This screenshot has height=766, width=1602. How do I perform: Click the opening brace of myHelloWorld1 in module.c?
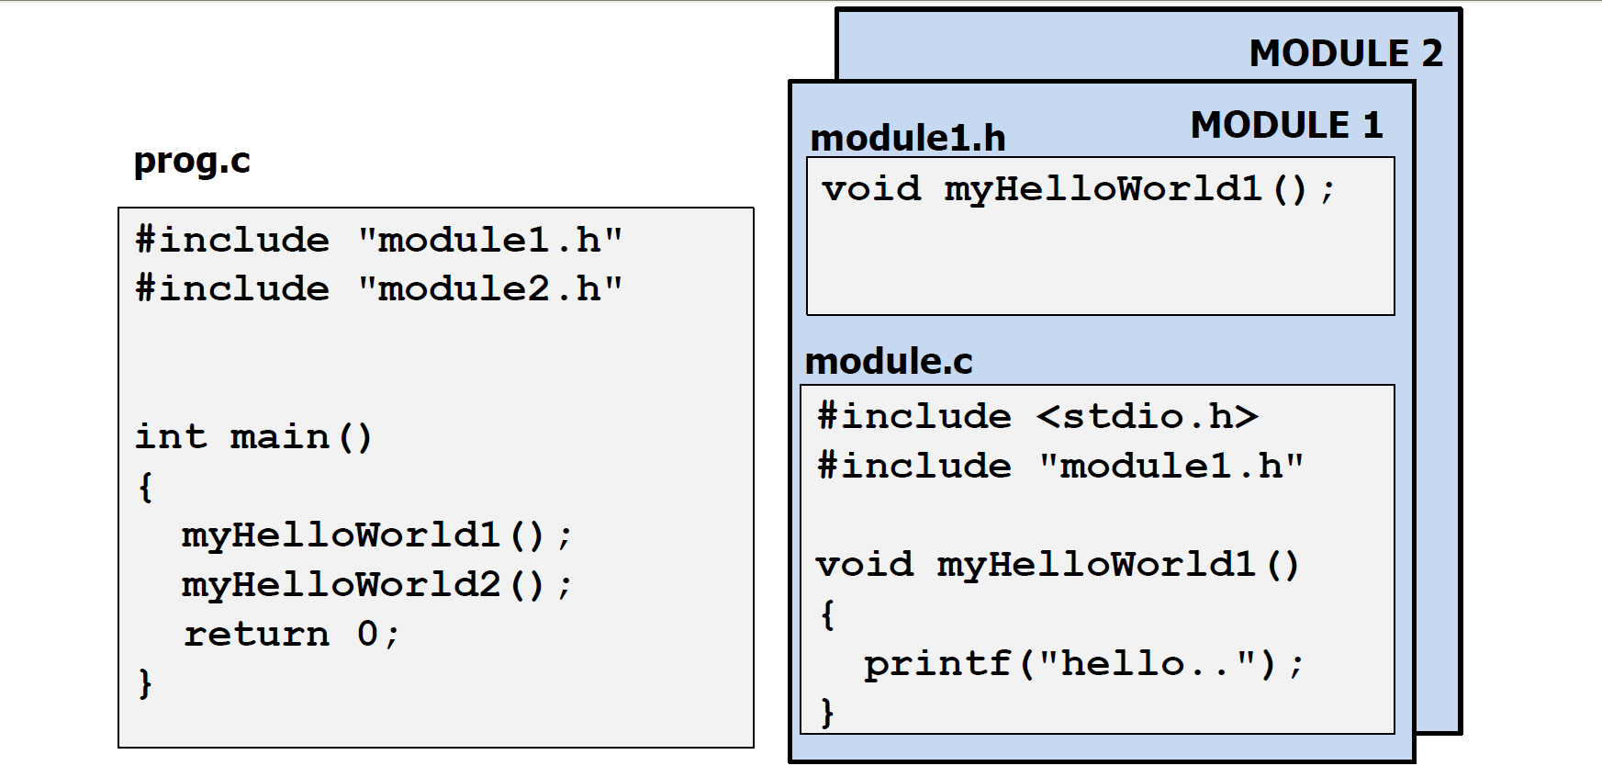coord(827,614)
